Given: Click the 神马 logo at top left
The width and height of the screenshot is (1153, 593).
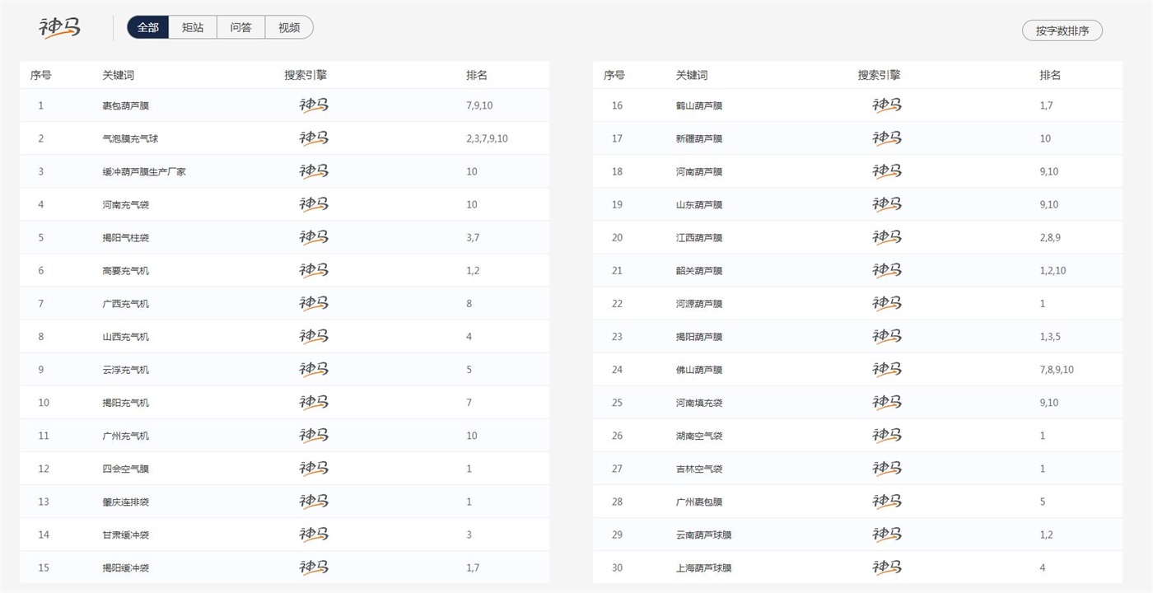Looking at the screenshot, I should (x=60, y=27).
